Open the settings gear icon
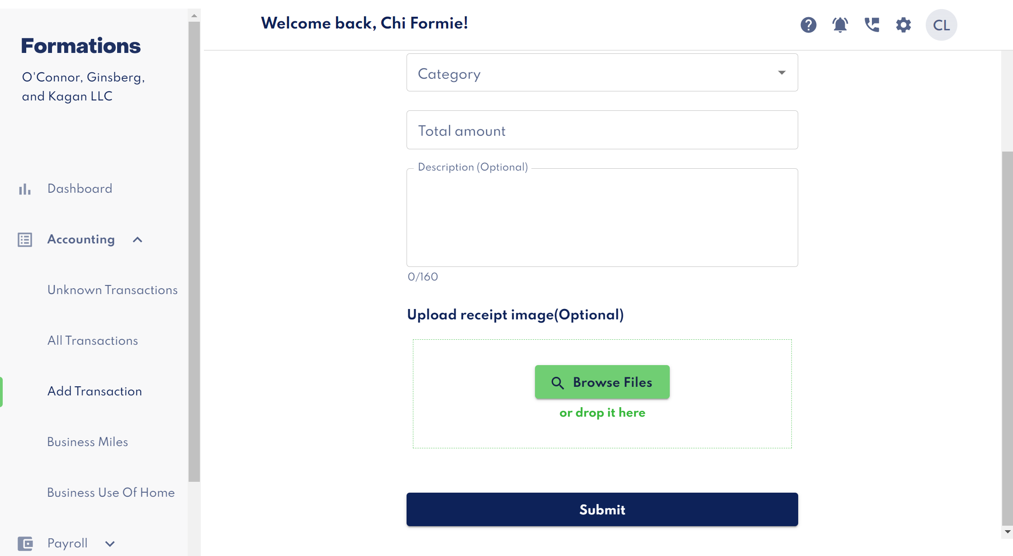 click(x=903, y=25)
